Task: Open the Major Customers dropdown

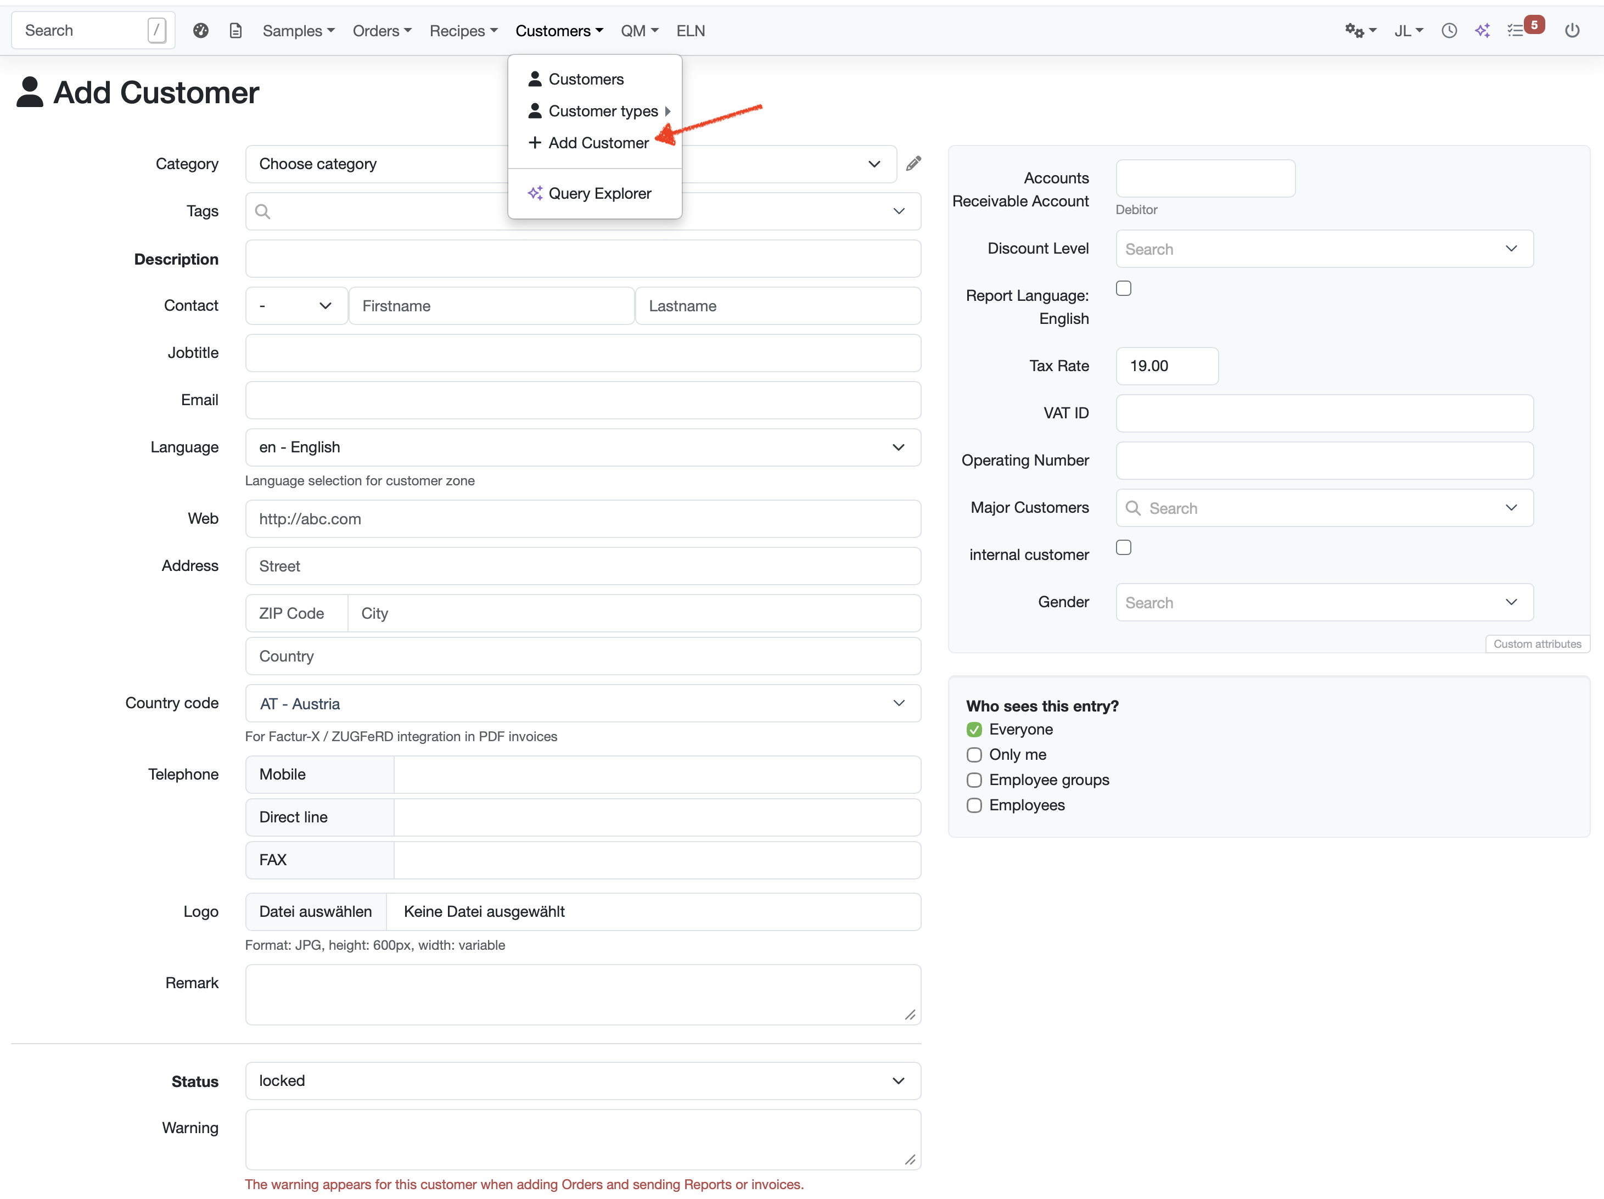Action: click(x=1324, y=508)
